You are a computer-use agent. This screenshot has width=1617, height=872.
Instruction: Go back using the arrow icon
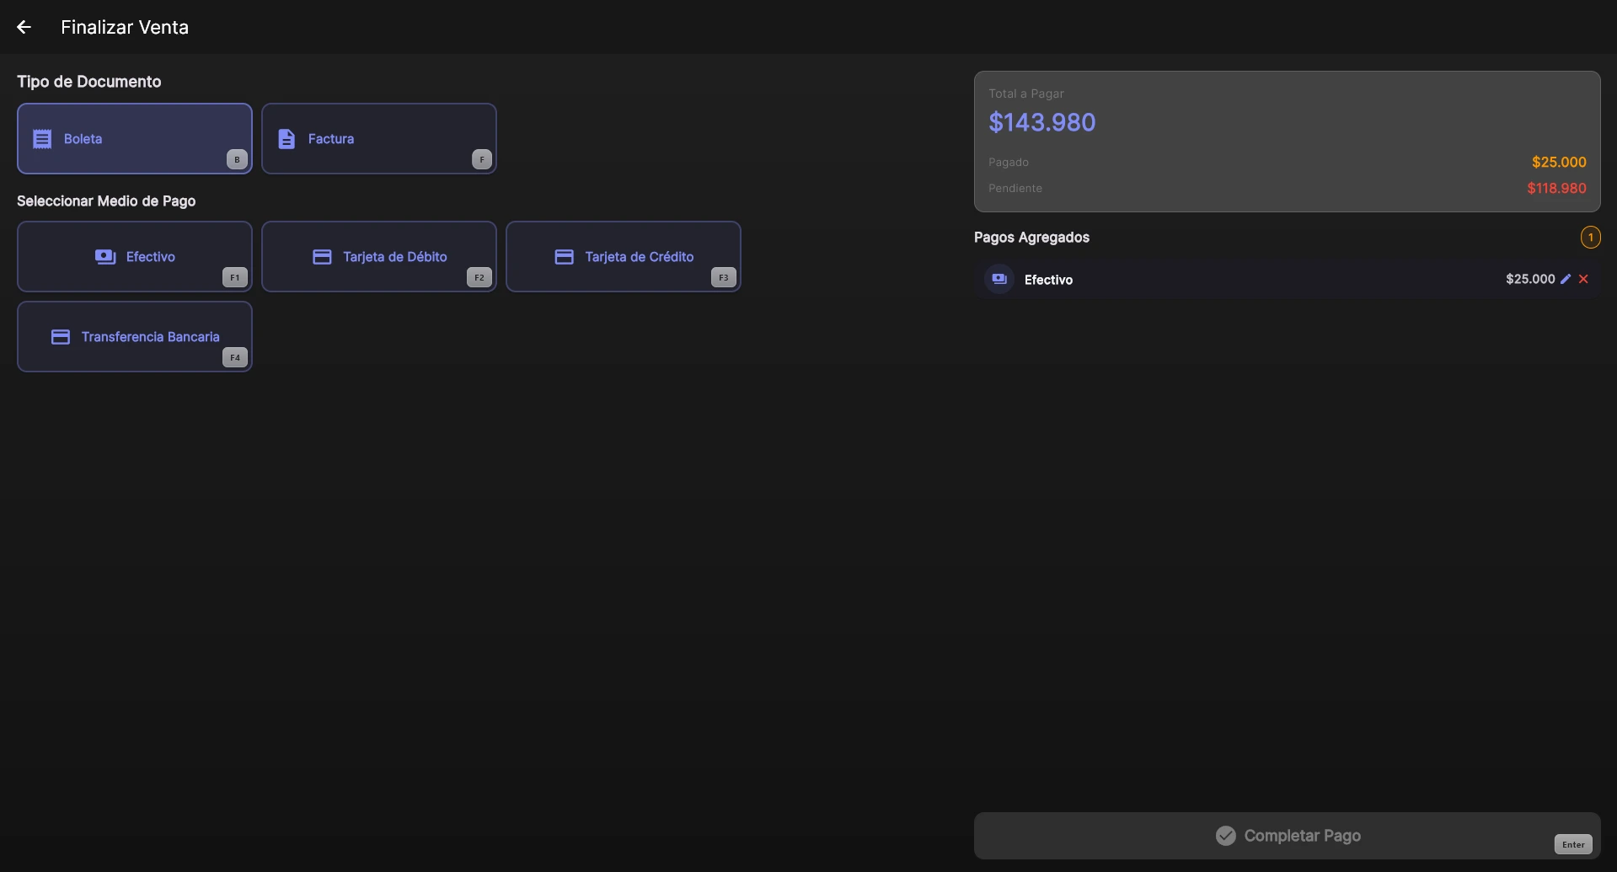[24, 27]
